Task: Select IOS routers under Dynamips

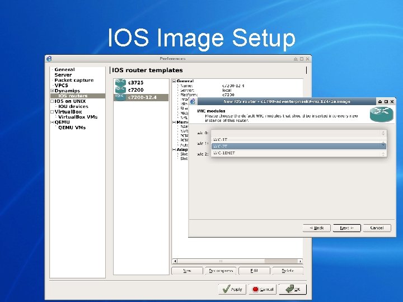Action: [x=73, y=96]
